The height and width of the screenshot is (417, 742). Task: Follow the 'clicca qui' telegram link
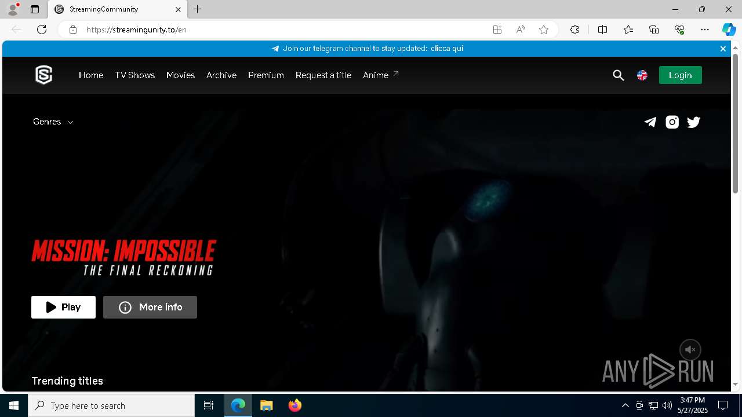point(447,49)
